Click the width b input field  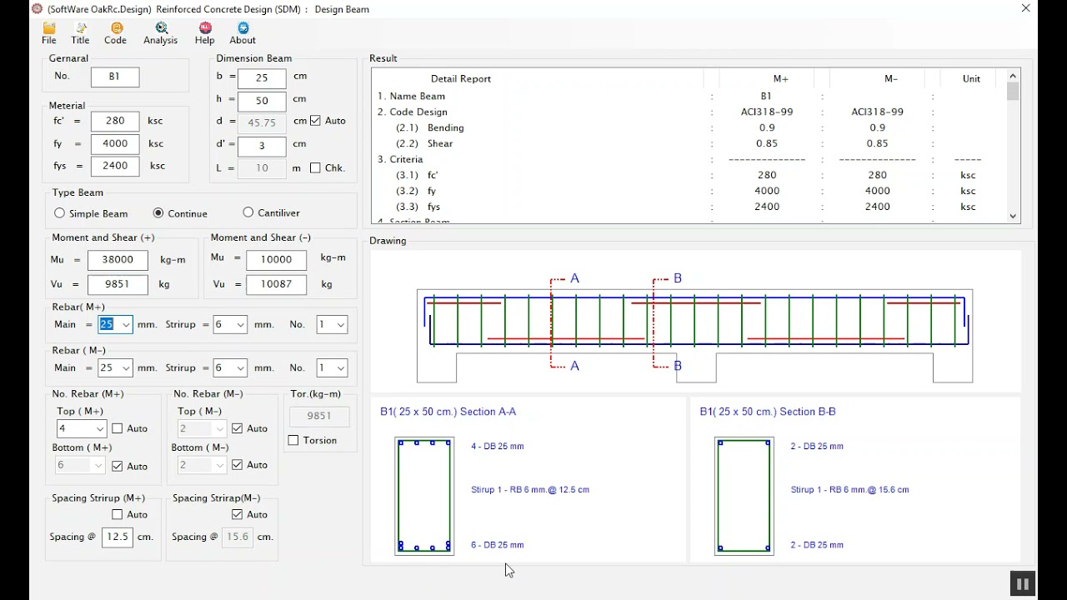pos(262,77)
